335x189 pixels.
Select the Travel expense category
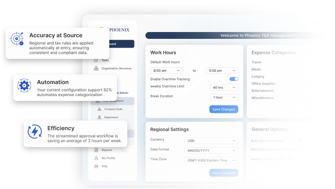point(256,62)
